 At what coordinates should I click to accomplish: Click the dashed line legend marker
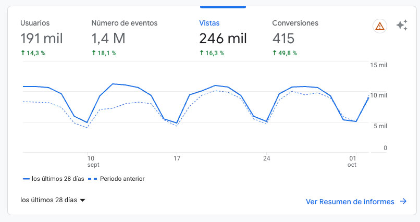[92, 179]
